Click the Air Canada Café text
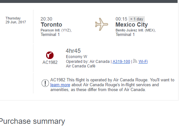 [81, 66]
